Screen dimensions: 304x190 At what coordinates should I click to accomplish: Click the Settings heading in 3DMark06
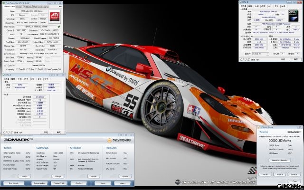coord(42,148)
